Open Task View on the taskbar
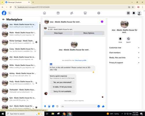The width and height of the screenshot is (145, 116). coord(47,114)
